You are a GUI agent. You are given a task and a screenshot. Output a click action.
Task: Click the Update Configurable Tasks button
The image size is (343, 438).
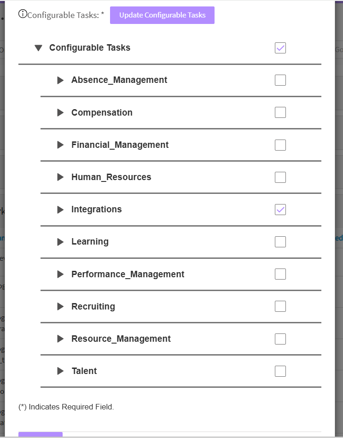coord(162,15)
